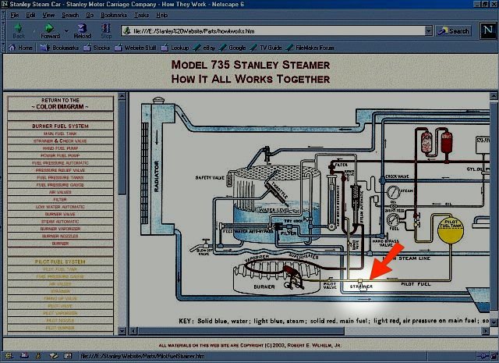Open the Main Fuel Tank link
Screen dimensions: 499x363
pos(60,133)
